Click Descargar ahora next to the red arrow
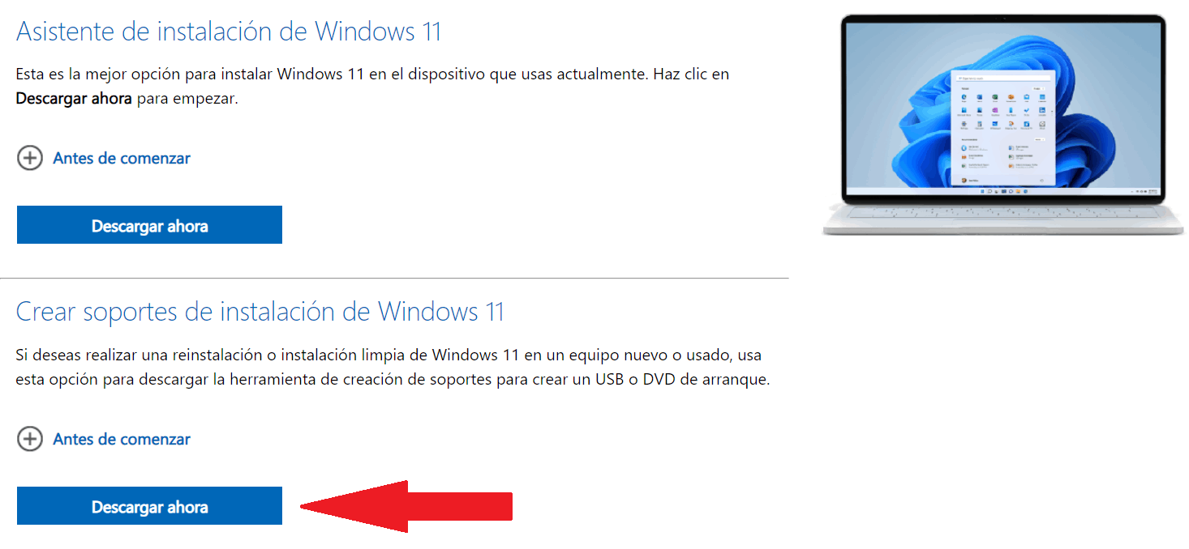The image size is (1189, 549). pyautogui.click(x=149, y=506)
